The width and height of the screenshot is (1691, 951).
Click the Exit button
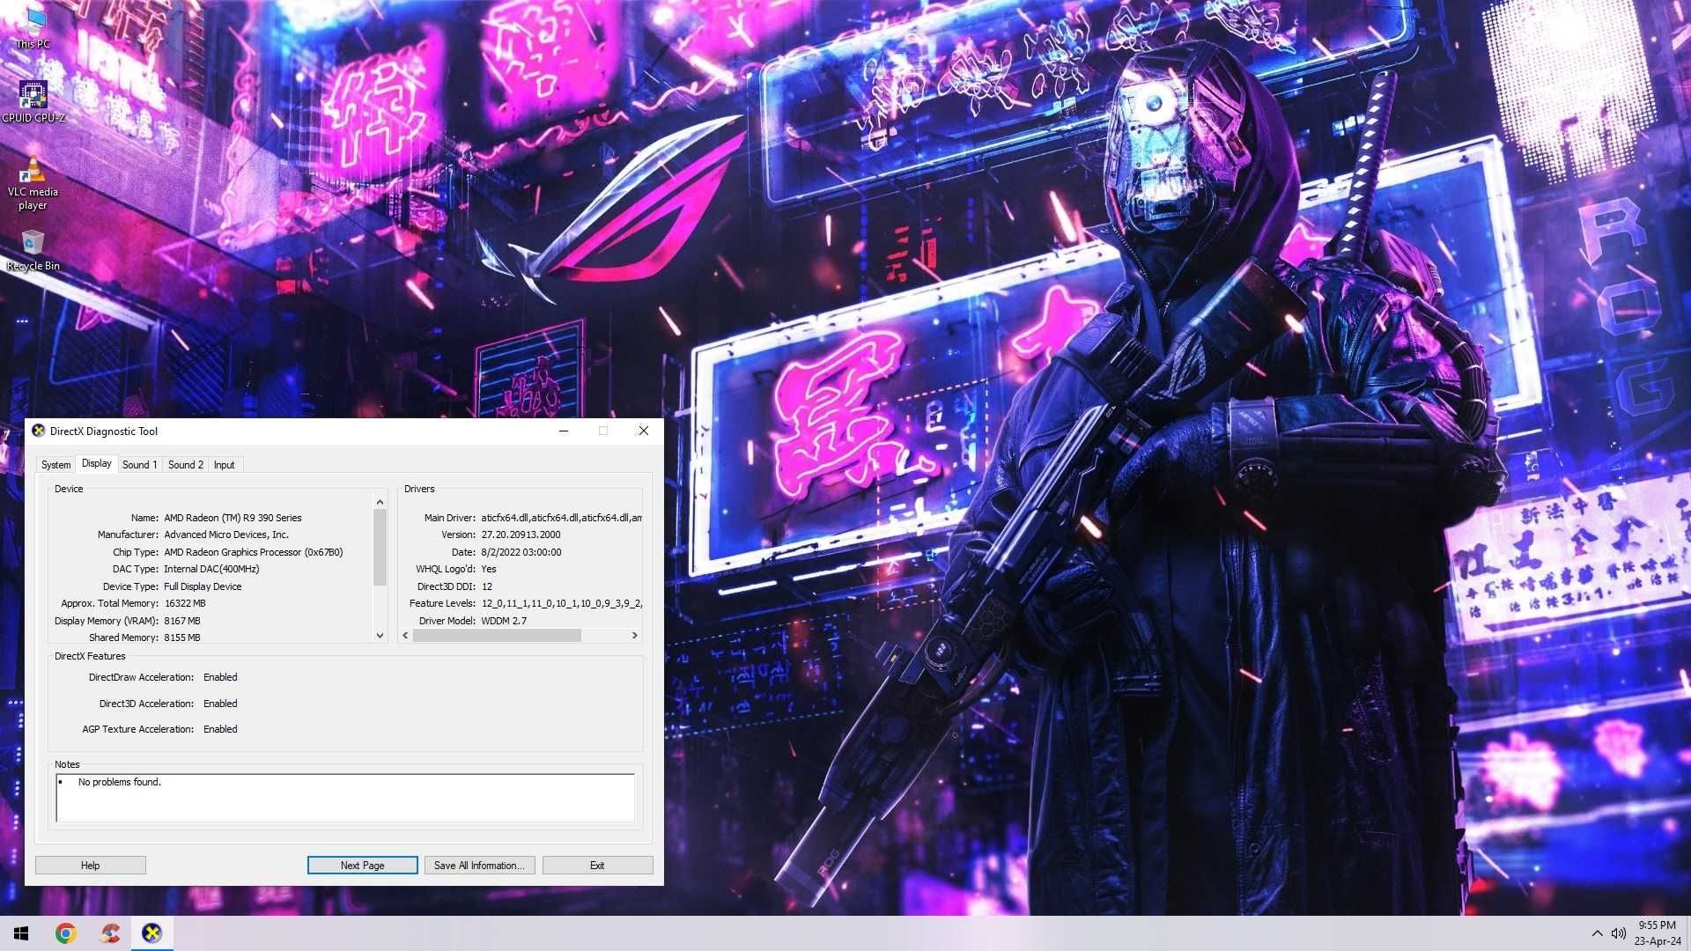pos(597,866)
